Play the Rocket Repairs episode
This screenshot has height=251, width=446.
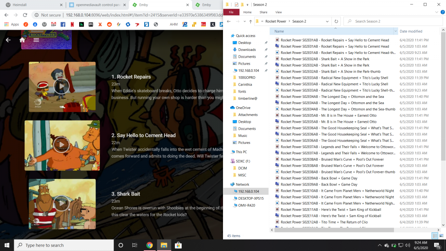(x=62, y=87)
